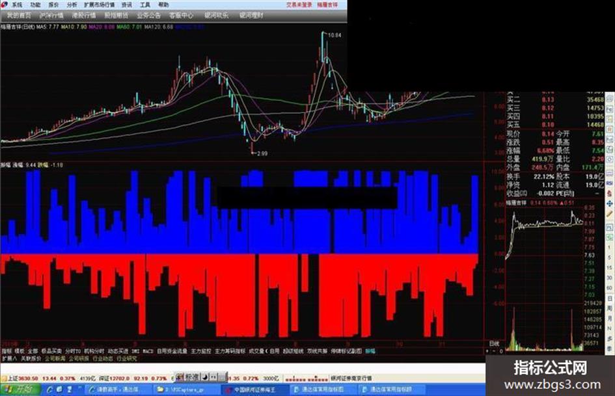Choose the 超级短线 indicator
The width and height of the screenshot is (615, 396).
293,351
